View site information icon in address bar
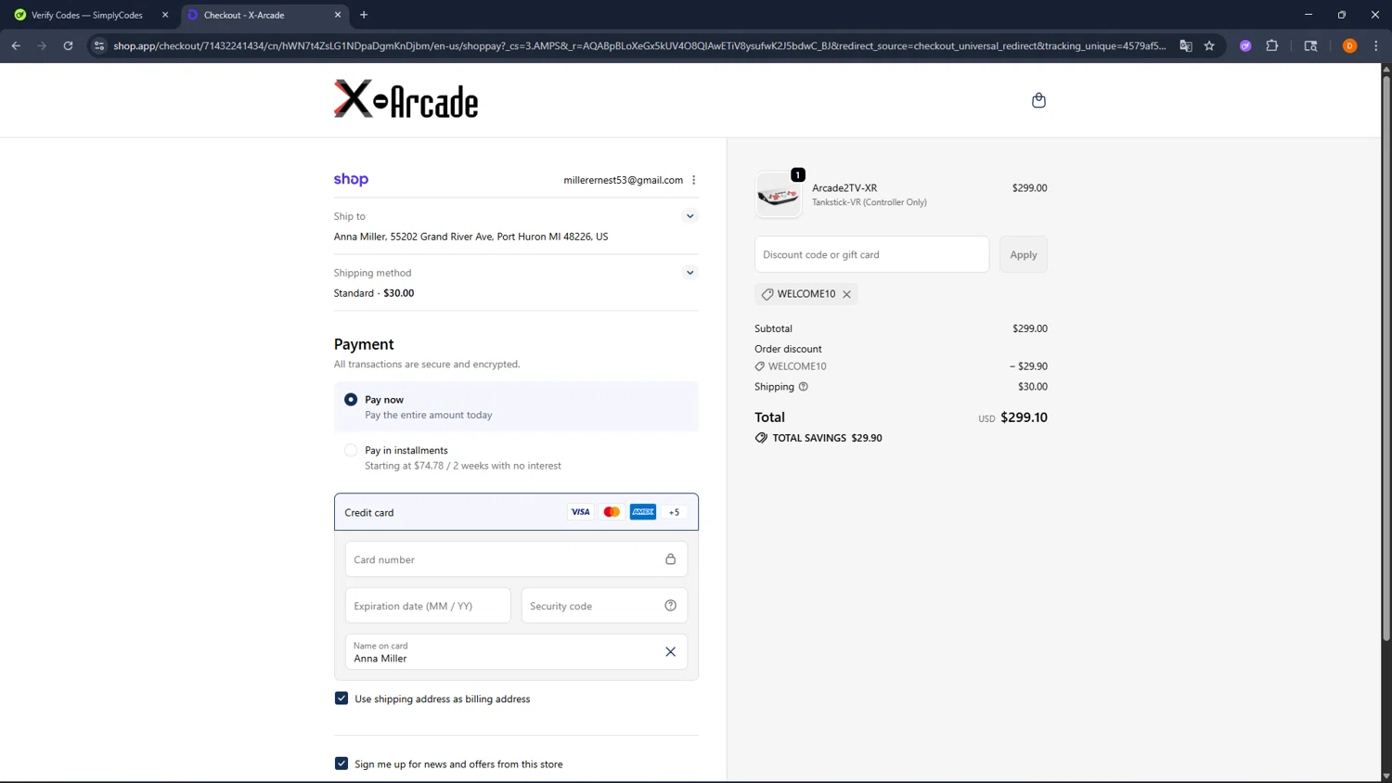This screenshot has height=783, width=1392. [99, 45]
